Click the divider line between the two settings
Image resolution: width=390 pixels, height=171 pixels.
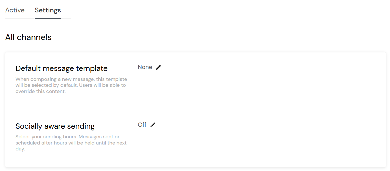196,110
